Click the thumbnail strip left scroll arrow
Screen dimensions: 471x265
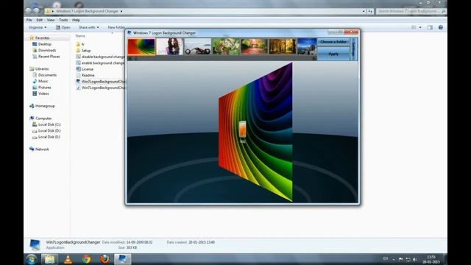pyautogui.click(x=130, y=59)
